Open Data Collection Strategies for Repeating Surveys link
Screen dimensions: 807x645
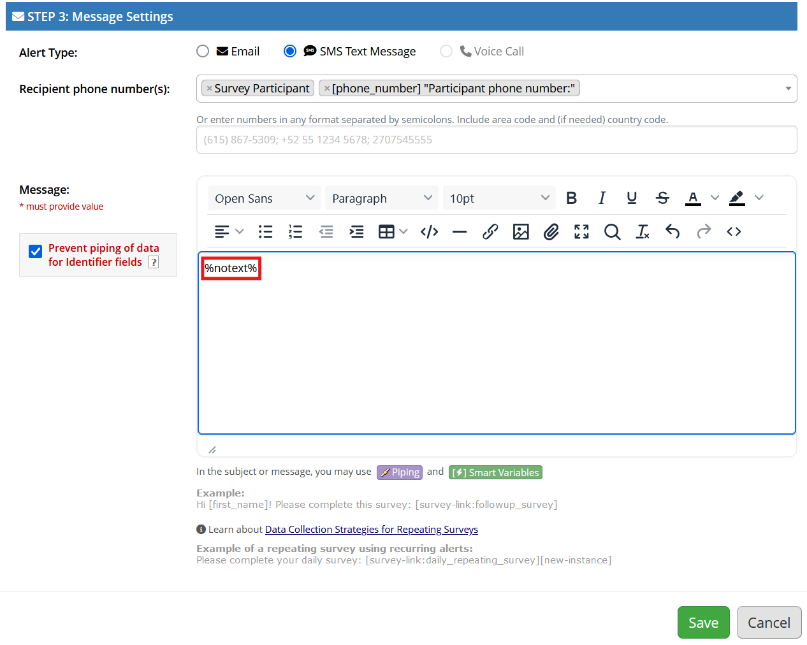[x=372, y=530]
